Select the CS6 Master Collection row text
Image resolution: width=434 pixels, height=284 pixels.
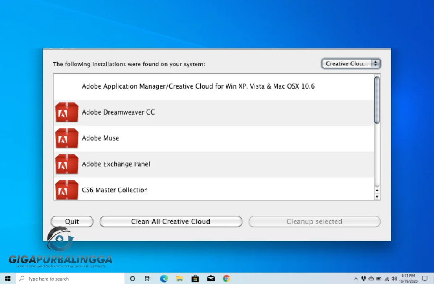115,190
